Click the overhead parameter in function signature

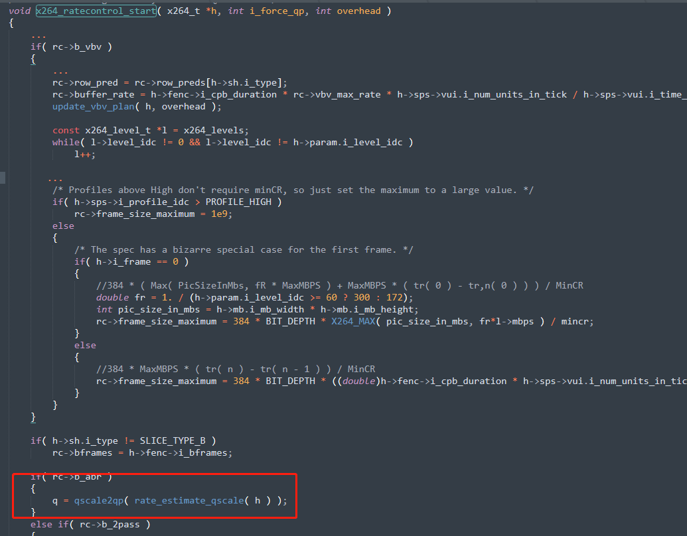(x=358, y=11)
